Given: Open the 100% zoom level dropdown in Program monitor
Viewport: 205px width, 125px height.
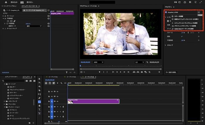Looking at the screenshot, I should click(98, 62).
